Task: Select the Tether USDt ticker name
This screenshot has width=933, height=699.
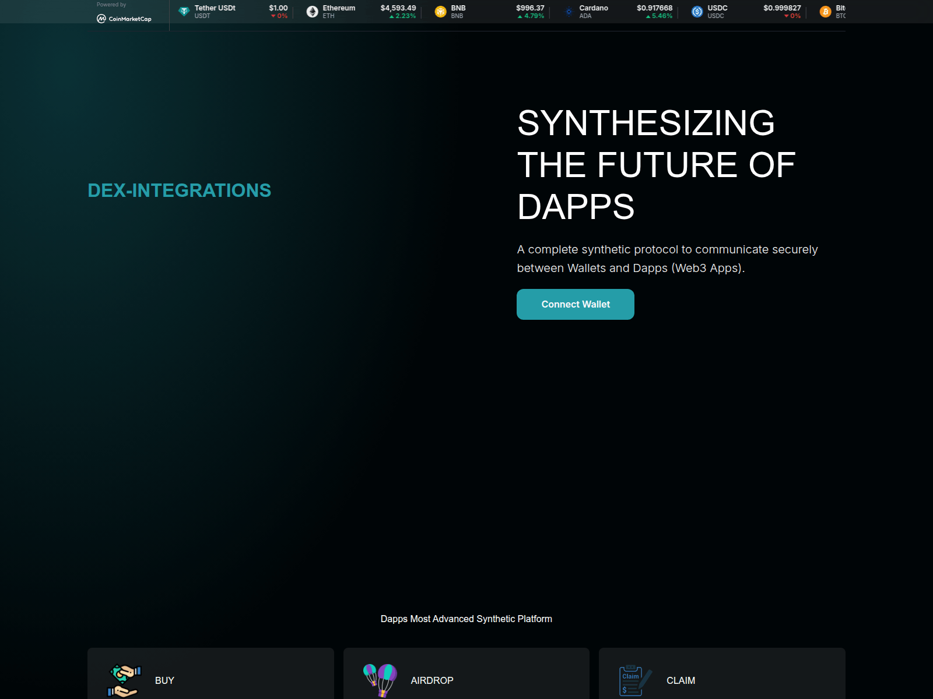Action: 215,8
